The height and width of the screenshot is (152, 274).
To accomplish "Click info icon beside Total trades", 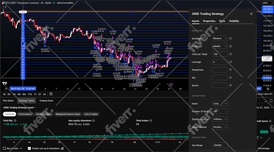I will click(151, 120).
